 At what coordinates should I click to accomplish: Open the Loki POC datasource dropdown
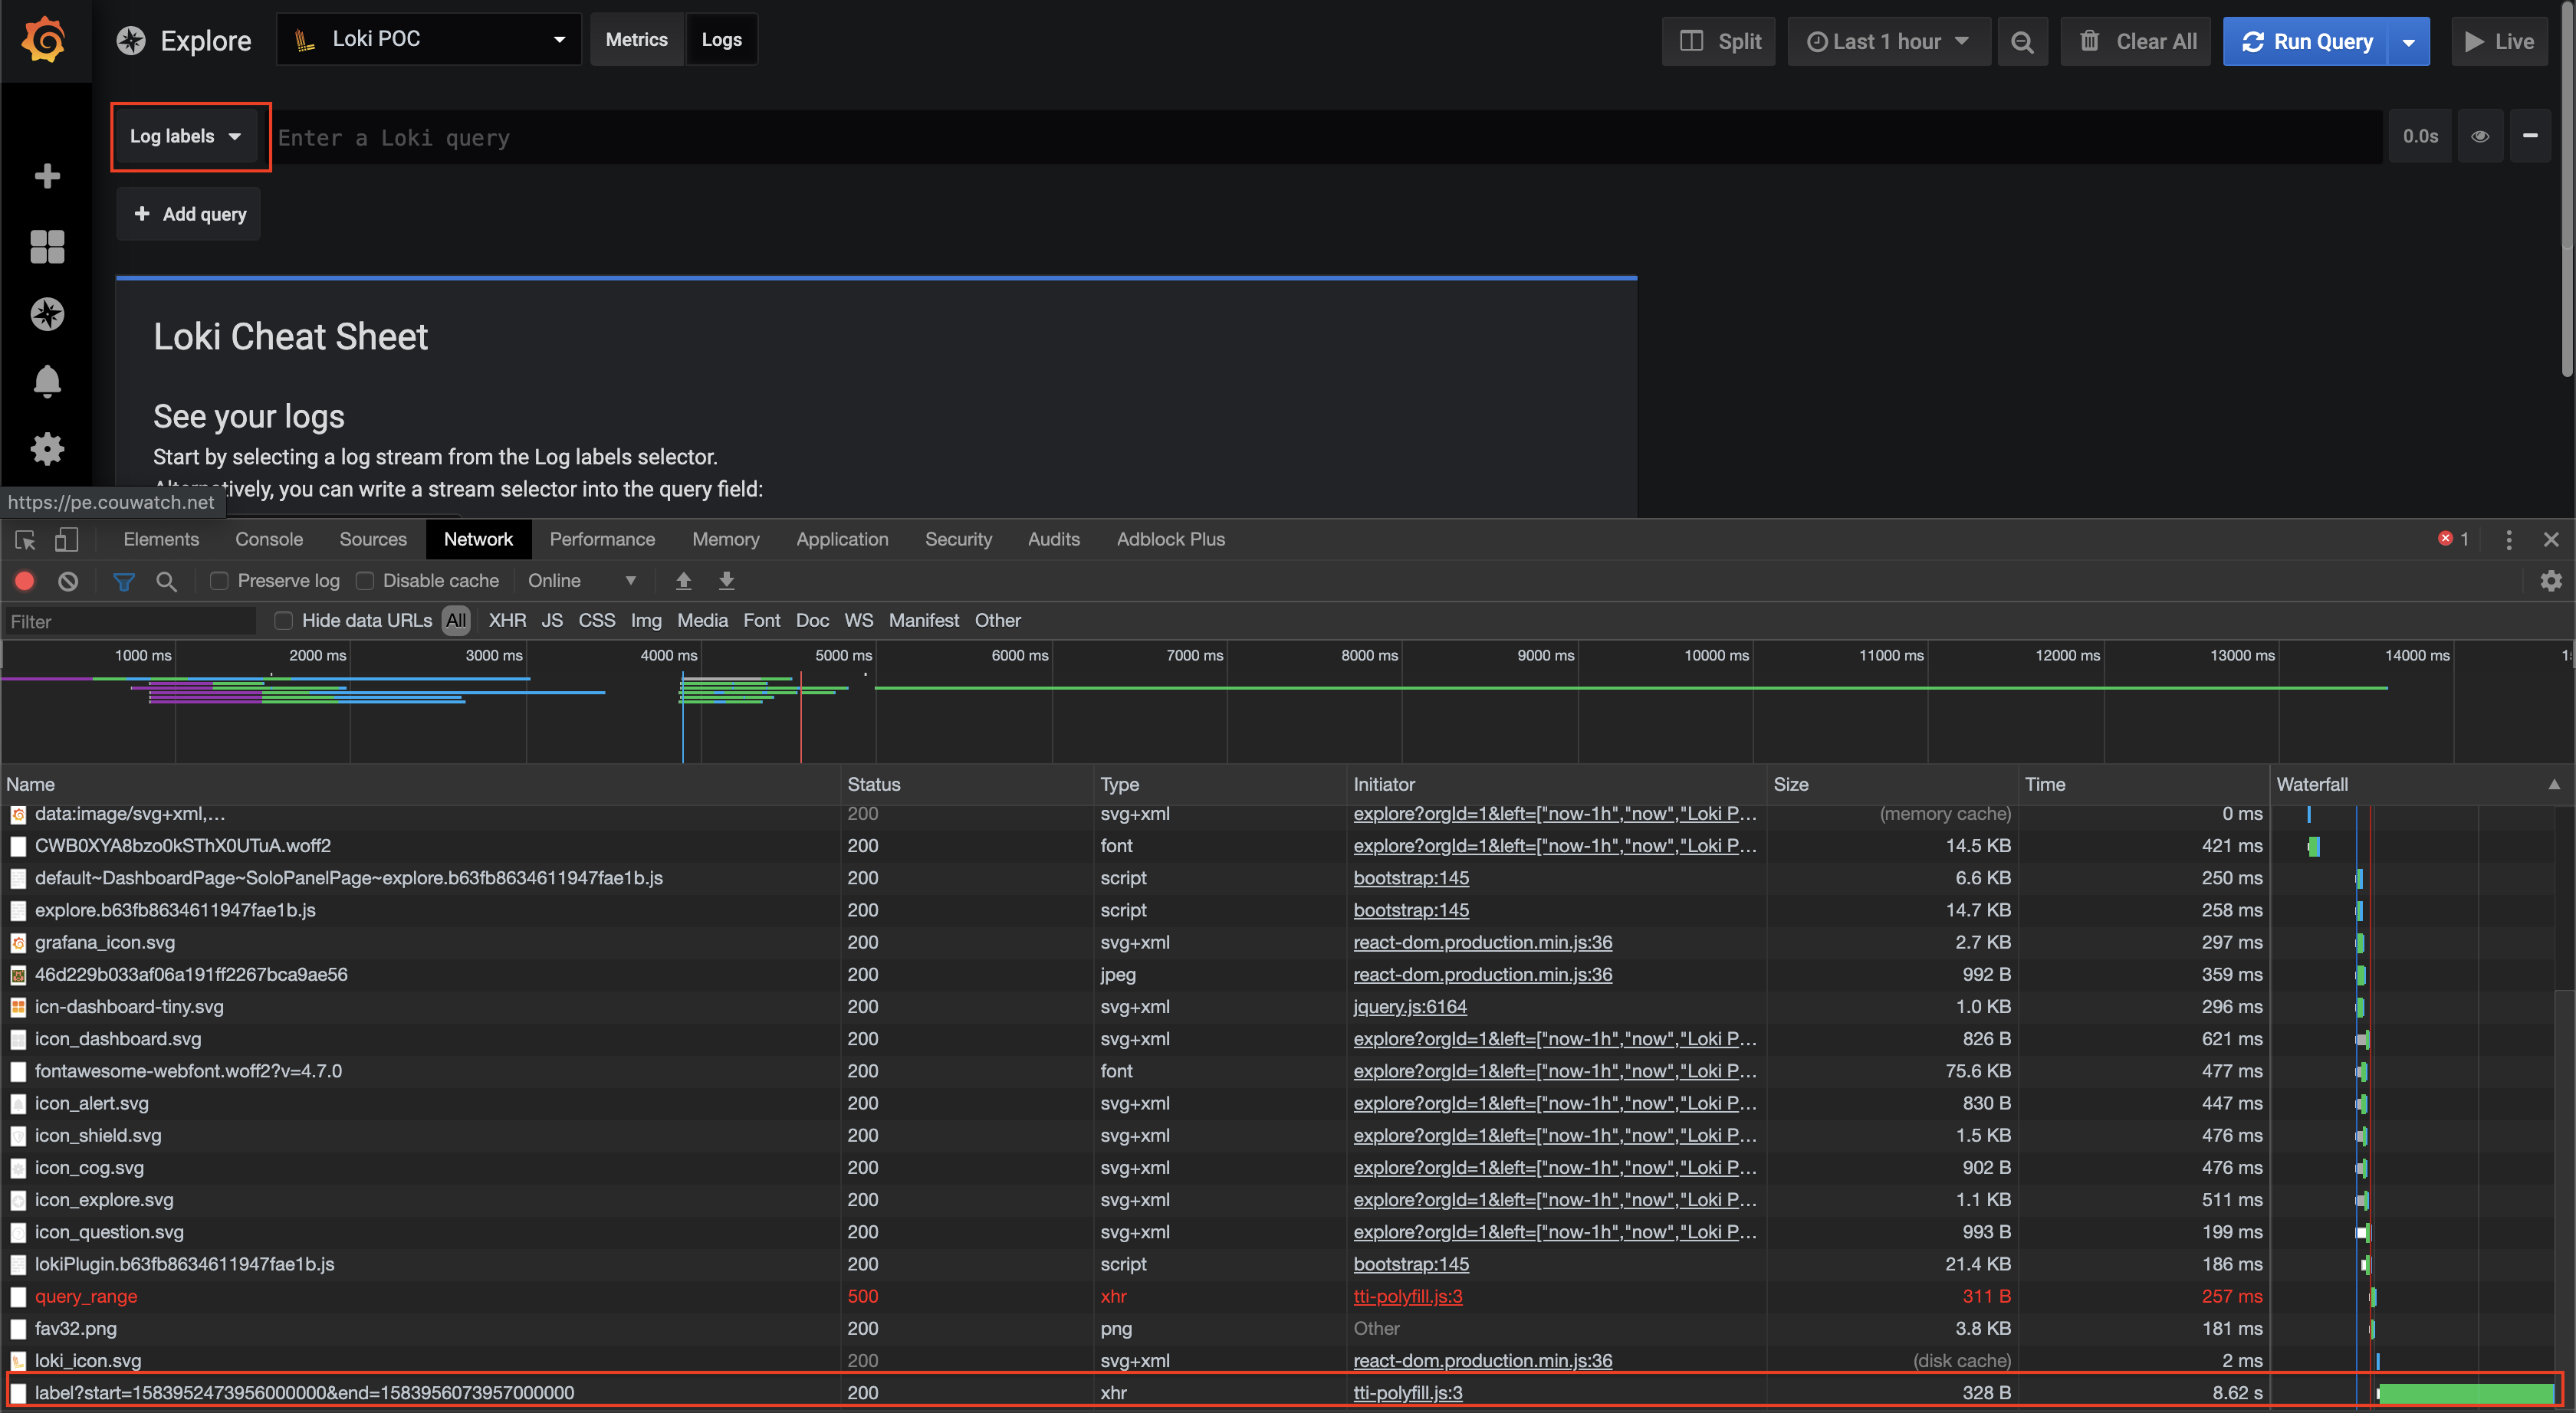pos(429,39)
